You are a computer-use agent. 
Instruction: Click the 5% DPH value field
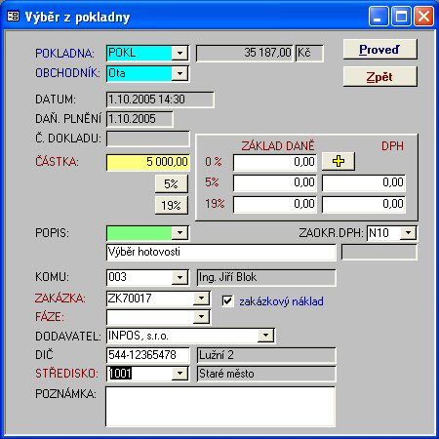pyautogui.click(x=364, y=182)
